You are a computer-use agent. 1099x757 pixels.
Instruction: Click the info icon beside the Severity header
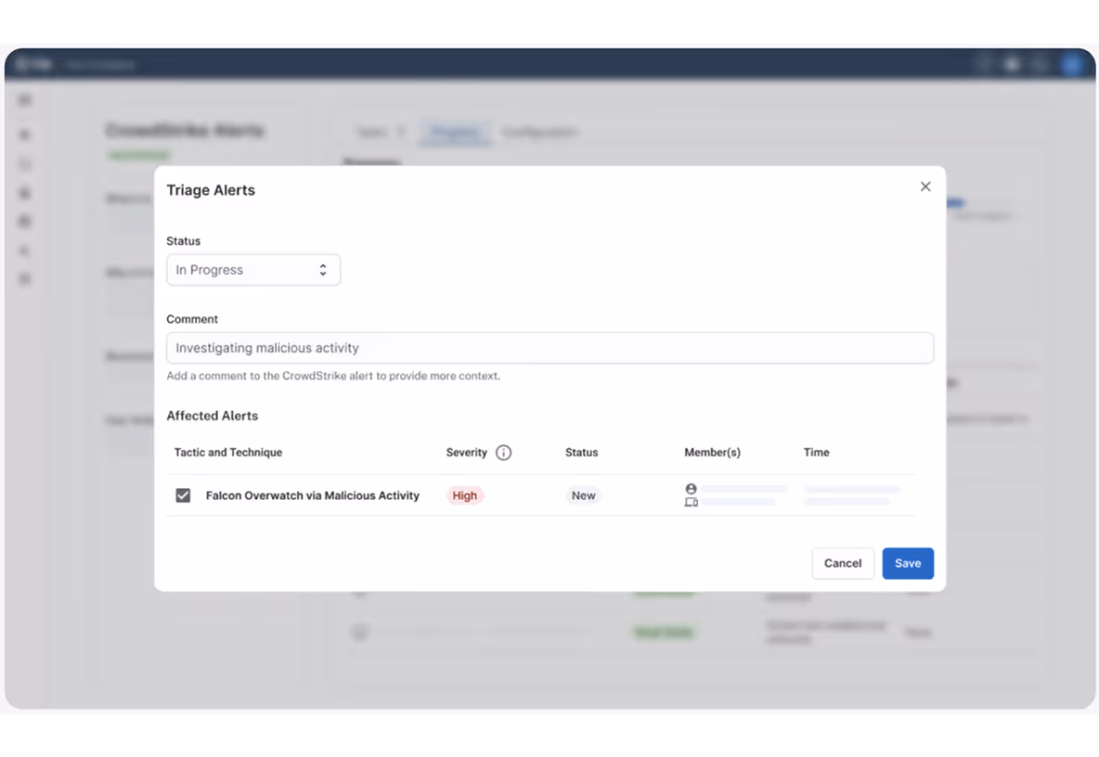point(504,453)
